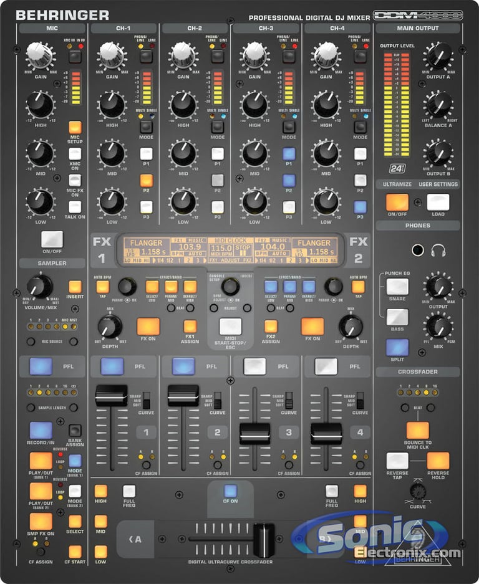The height and width of the screenshot is (584, 479).
Task: Click the FX2 ASSIGN button
Action: (x=271, y=327)
